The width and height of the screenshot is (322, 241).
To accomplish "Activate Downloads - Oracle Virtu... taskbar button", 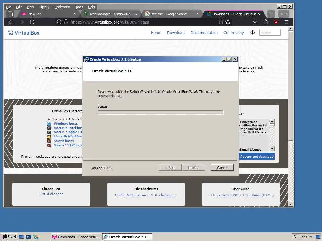I will pos(76,237).
